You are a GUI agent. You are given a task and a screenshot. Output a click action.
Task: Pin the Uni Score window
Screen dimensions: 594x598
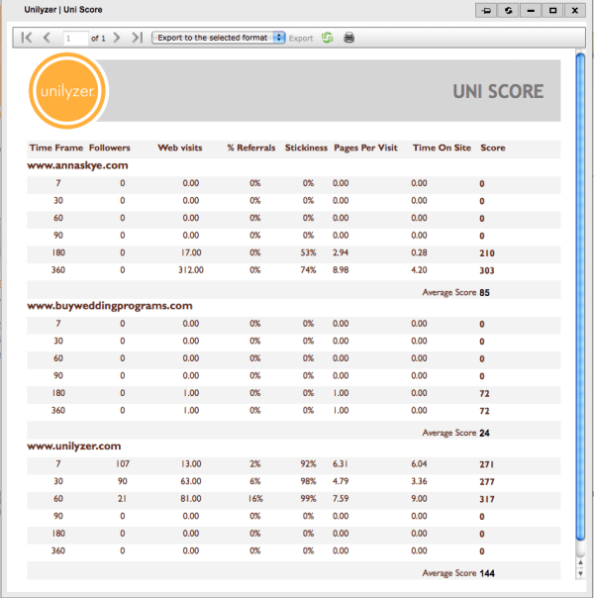coord(486,10)
